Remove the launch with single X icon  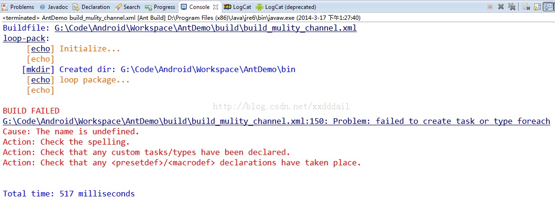point(501,7)
